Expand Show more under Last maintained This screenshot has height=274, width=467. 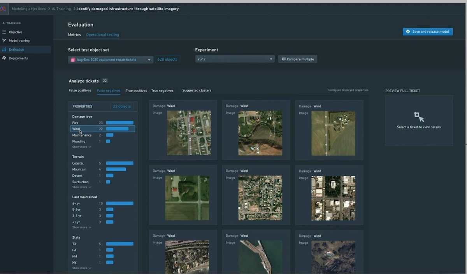pyautogui.click(x=82, y=227)
